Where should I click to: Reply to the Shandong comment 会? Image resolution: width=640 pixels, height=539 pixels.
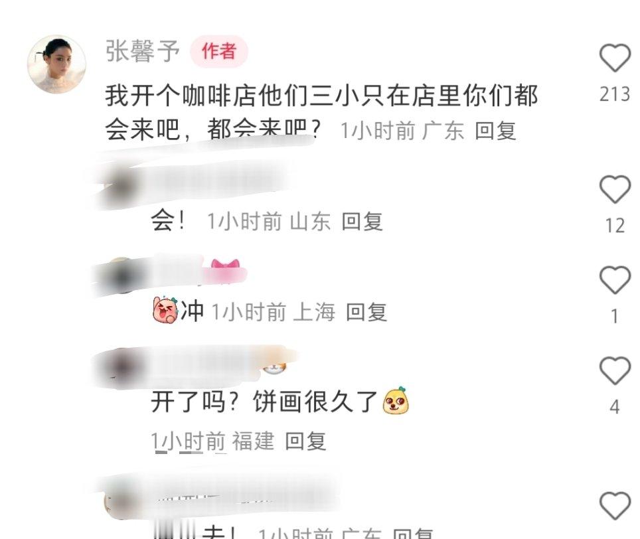[x=362, y=222]
